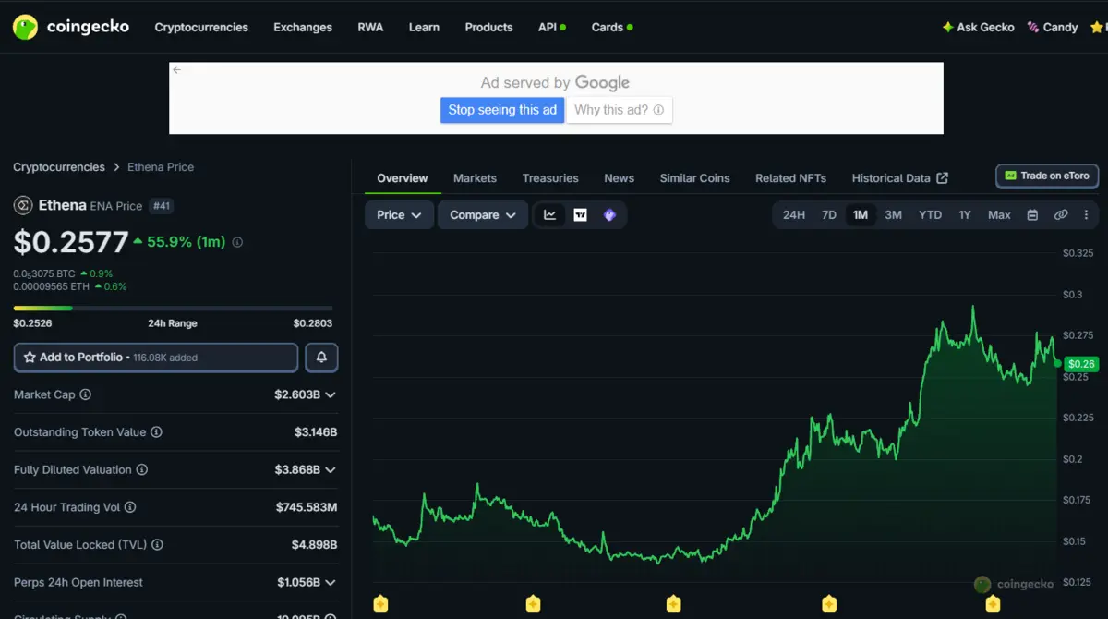The image size is (1108, 619).
Task: Select the Max time range
Action: (x=999, y=215)
